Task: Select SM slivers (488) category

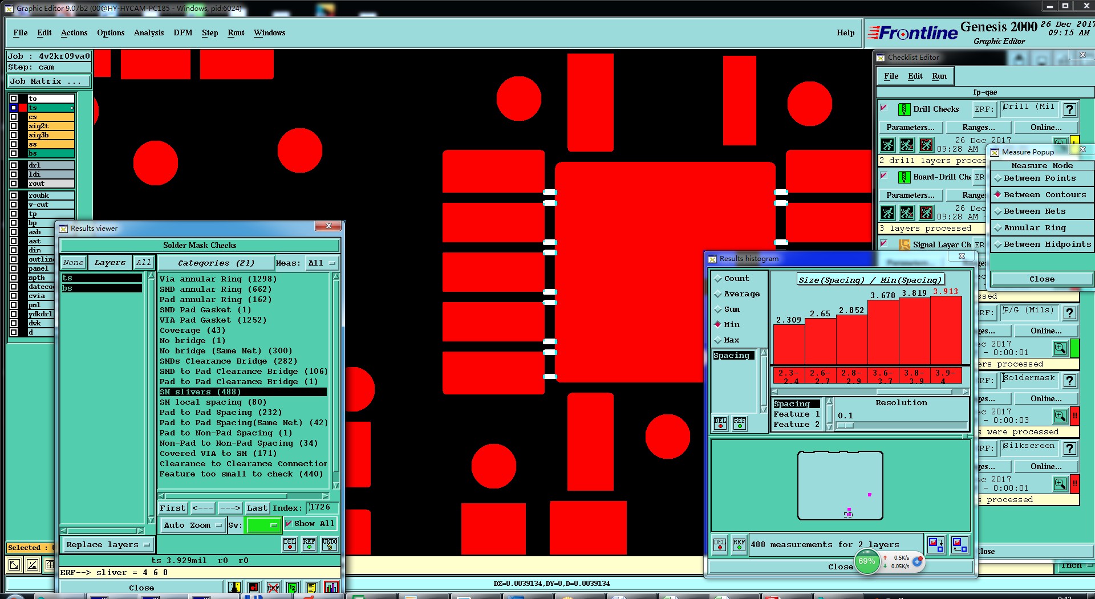Action: (x=243, y=392)
